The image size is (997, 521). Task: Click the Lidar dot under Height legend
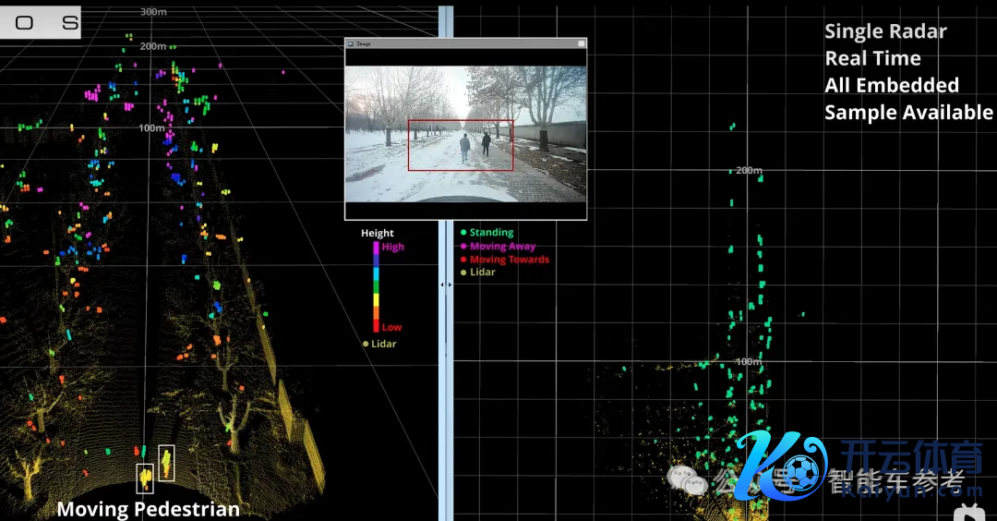366,344
